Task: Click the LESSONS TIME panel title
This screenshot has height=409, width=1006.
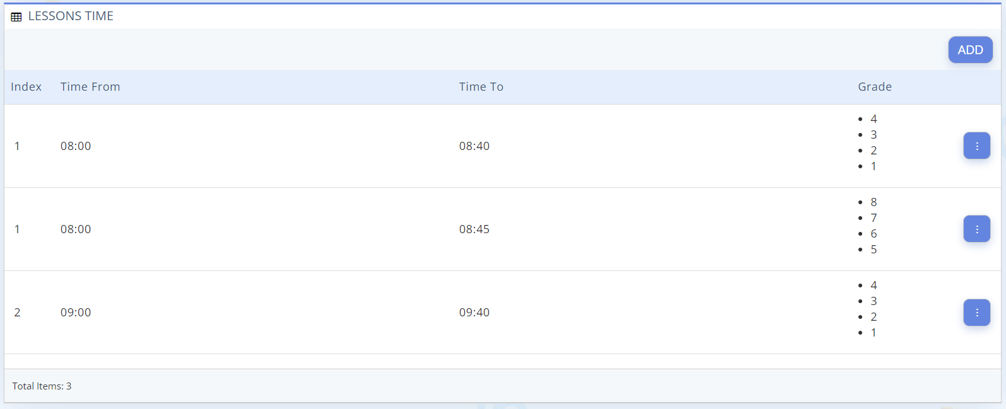Action: 71,16
